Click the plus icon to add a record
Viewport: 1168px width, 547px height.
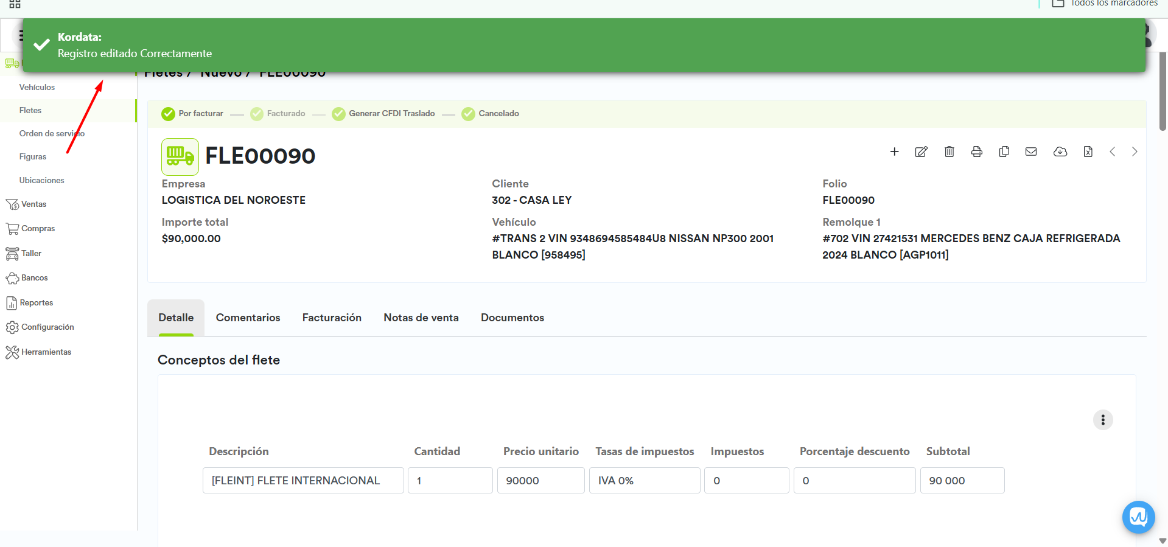[x=894, y=152]
